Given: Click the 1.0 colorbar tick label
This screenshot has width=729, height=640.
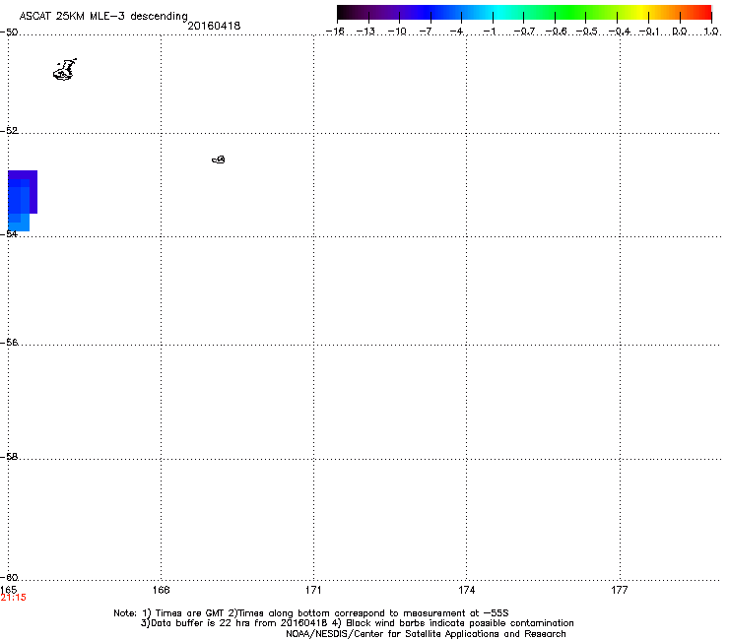Looking at the screenshot, I should [x=711, y=32].
